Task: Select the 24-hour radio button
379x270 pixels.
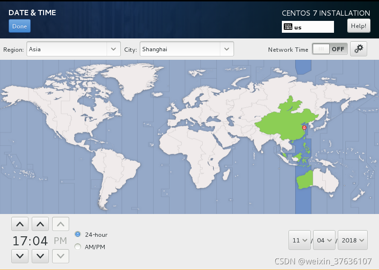Action: [78, 234]
